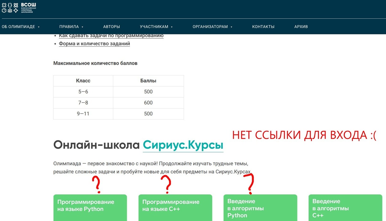Image resolution: width=386 pixels, height=221 pixels.
Task: Expand the ОБ ОЛИМПИАДЕ dropdown menu
Action: (x=19, y=27)
